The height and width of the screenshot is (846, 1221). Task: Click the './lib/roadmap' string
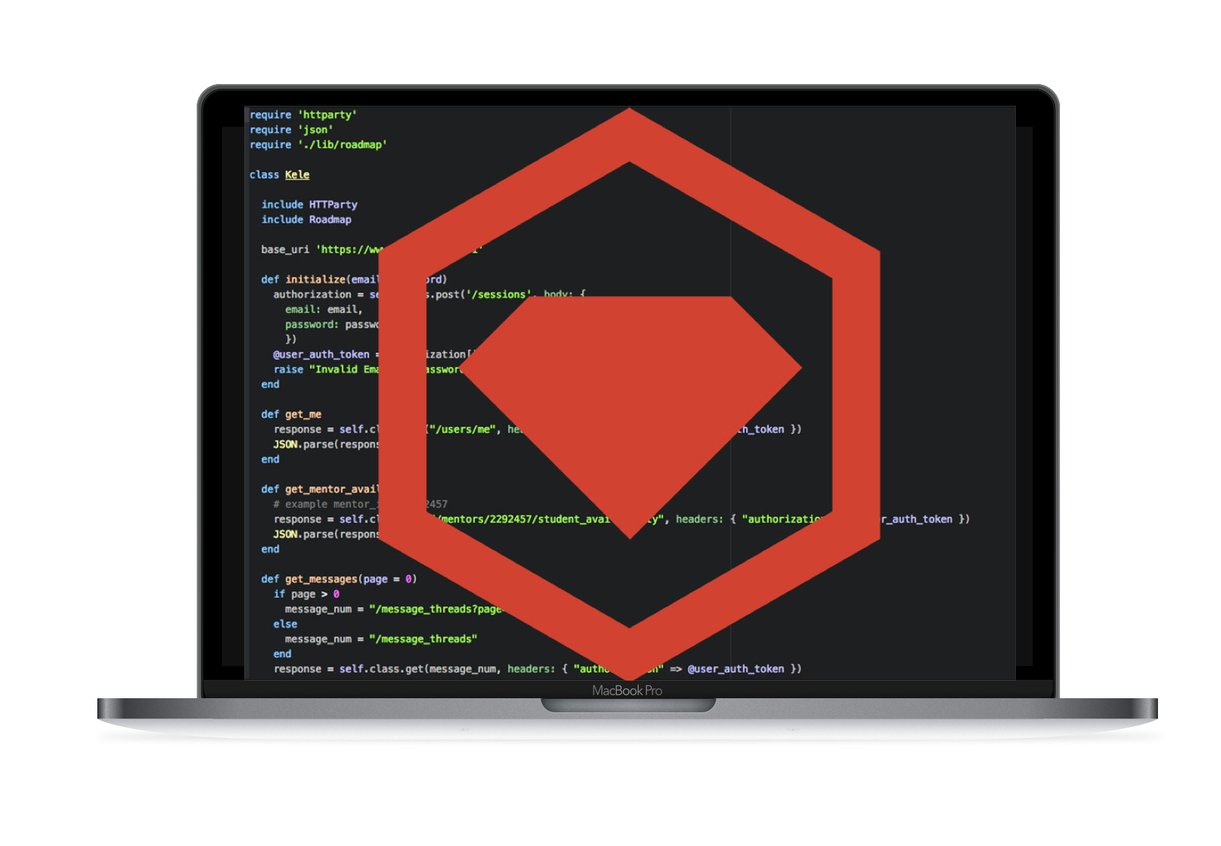pyautogui.click(x=342, y=145)
